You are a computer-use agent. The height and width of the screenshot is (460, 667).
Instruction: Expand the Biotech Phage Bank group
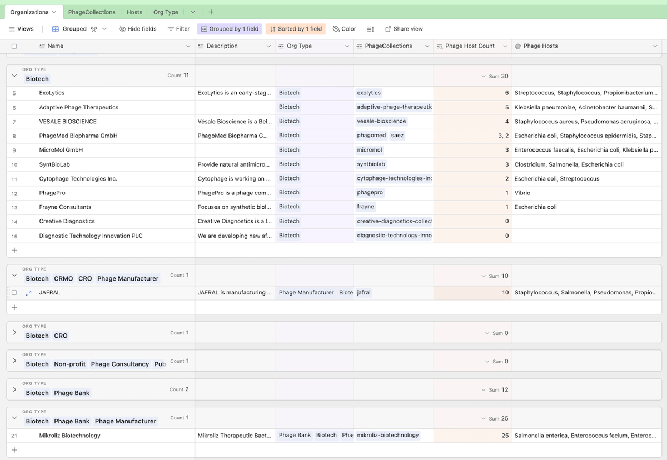(x=14, y=389)
